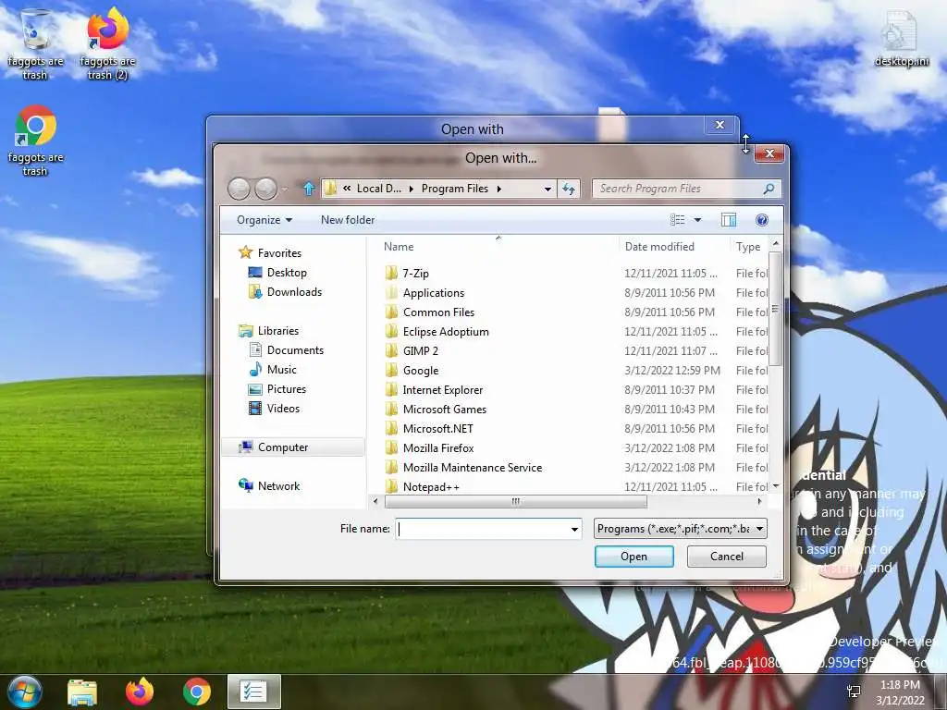
Task: Expand the address bar previous locations dropdown
Action: coord(547,189)
